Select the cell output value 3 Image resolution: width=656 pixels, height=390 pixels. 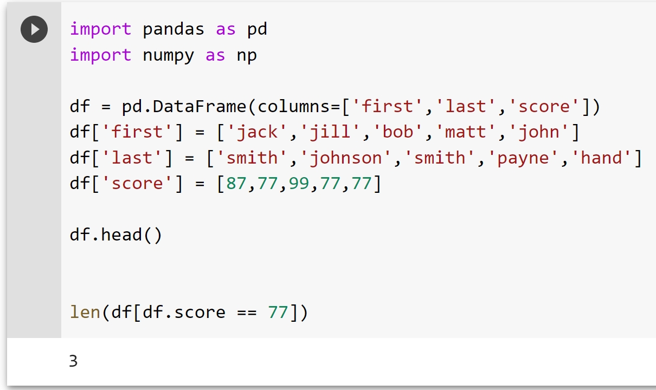(x=73, y=361)
